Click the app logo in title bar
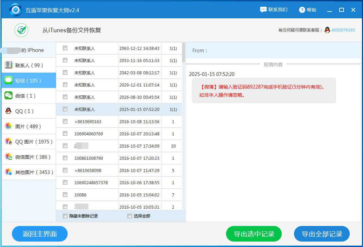The image size is (363, 247). pos(16,10)
